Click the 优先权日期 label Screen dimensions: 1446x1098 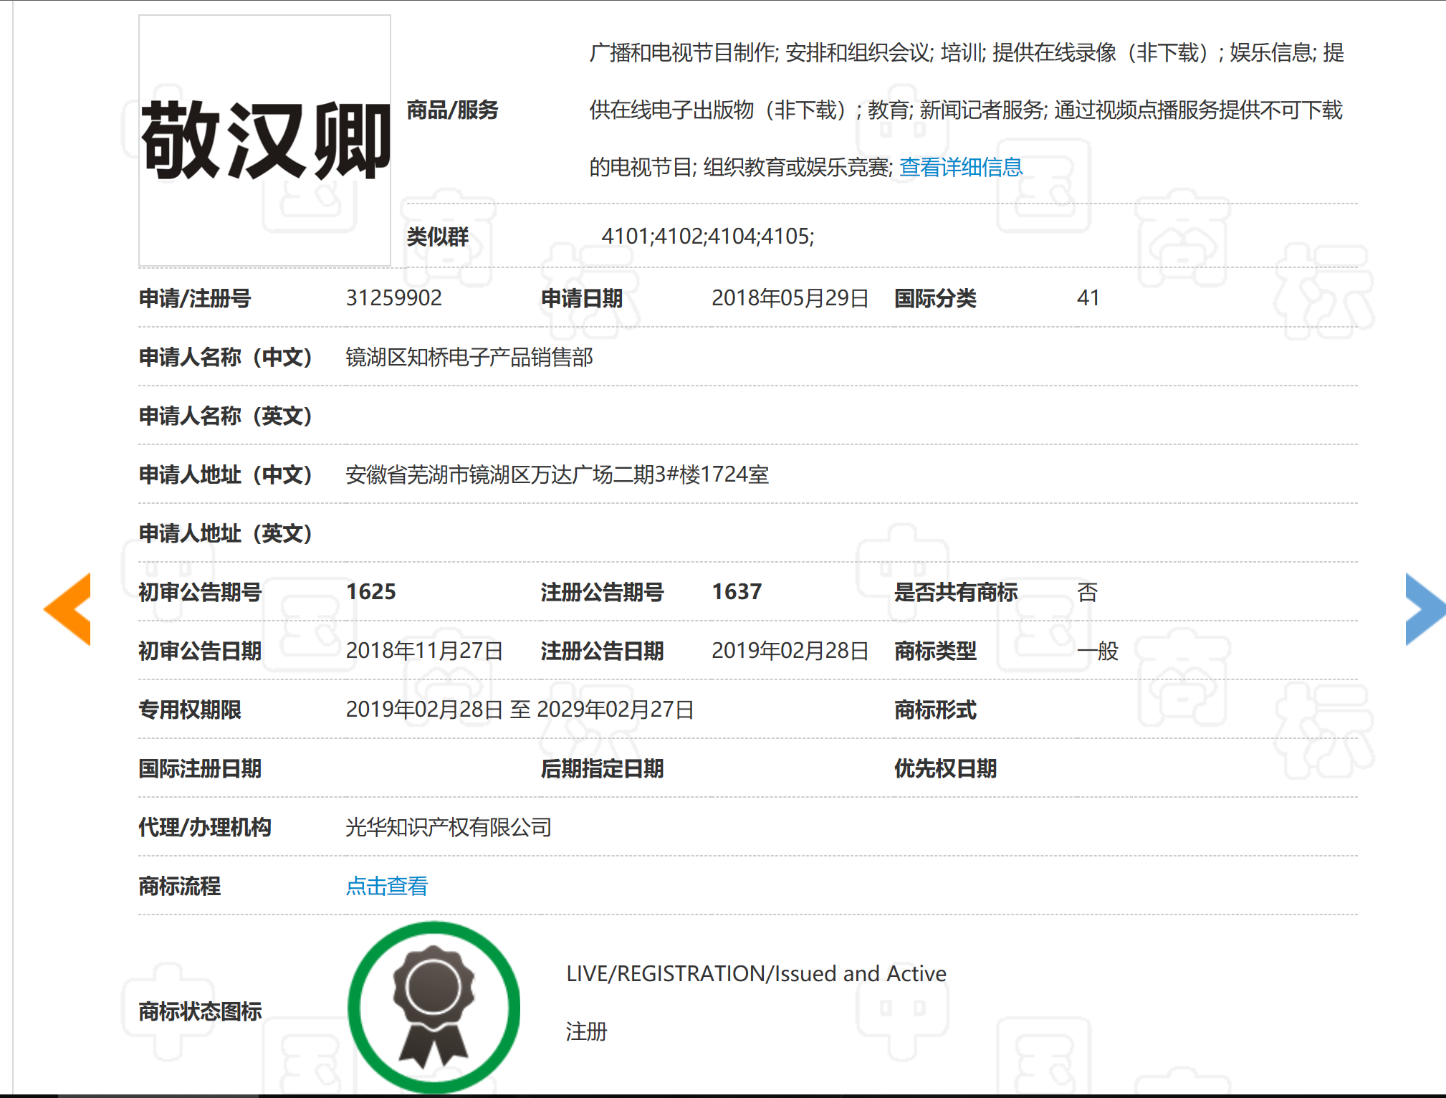pos(945,768)
